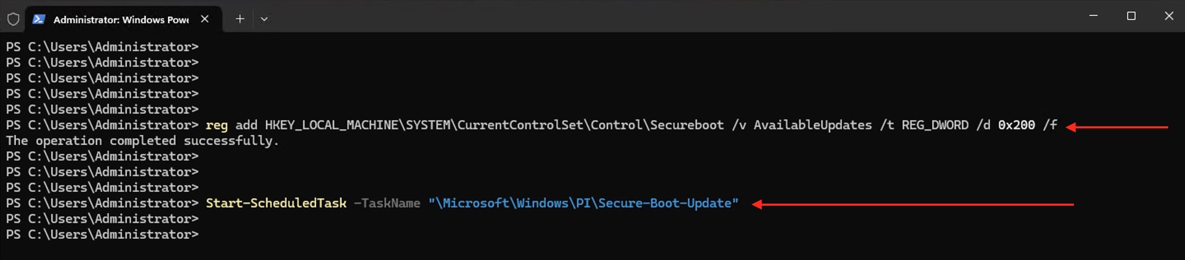Close the terminal window
Viewport: 1185px width, 260px height.
pyautogui.click(x=1169, y=16)
